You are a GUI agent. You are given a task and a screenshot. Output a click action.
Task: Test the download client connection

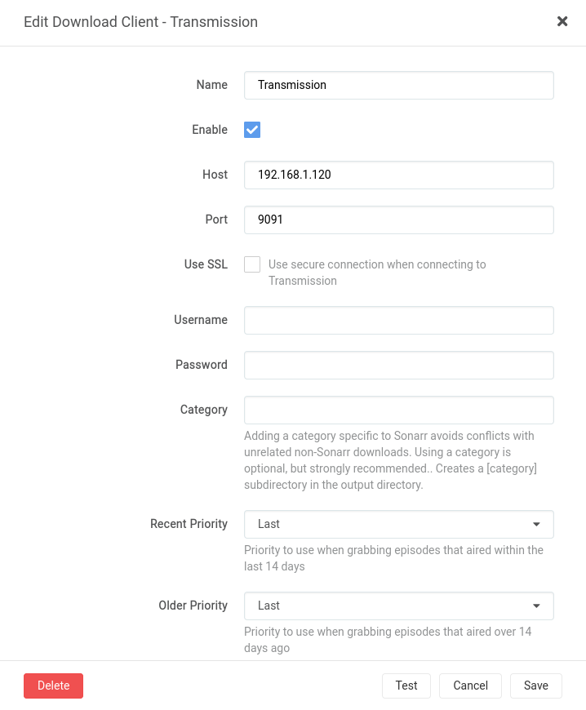(x=406, y=686)
